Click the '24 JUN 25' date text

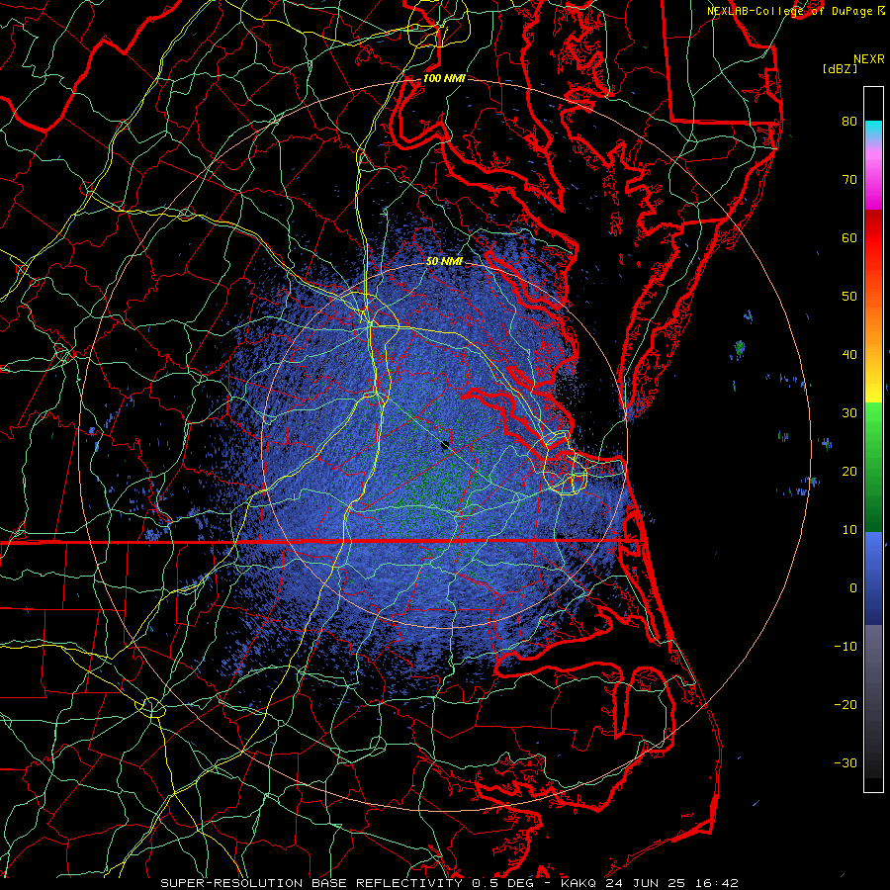click(645, 883)
